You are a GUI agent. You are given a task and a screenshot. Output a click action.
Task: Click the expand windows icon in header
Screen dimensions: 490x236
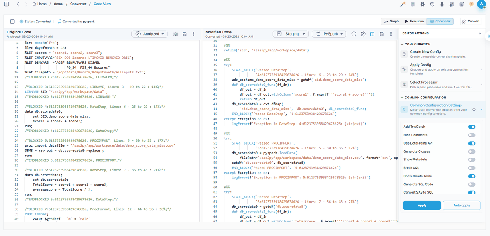coord(452,4)
